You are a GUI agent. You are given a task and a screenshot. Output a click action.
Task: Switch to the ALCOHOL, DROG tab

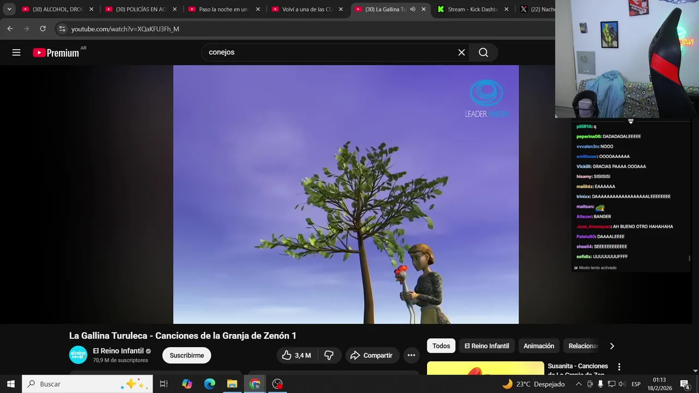pos(54,9)
